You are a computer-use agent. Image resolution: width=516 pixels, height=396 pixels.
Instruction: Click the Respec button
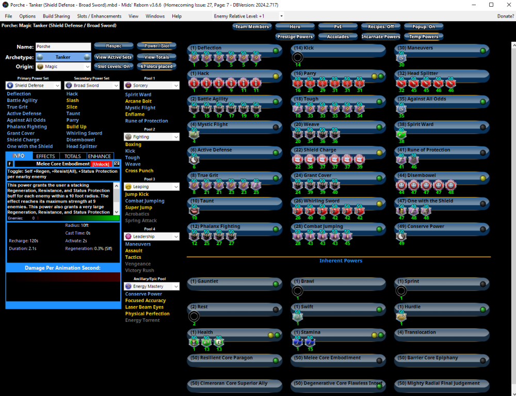[114, 46]
